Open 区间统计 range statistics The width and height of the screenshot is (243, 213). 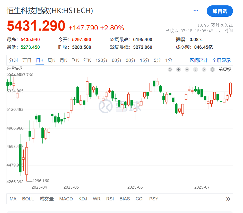coord(199,60)
